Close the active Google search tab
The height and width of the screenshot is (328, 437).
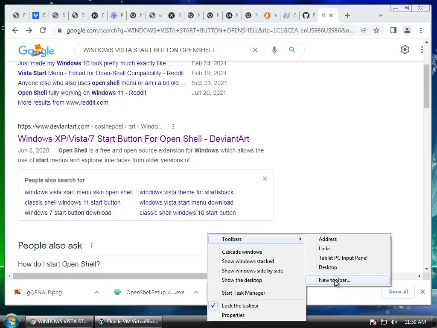click(x=331, y=16)
